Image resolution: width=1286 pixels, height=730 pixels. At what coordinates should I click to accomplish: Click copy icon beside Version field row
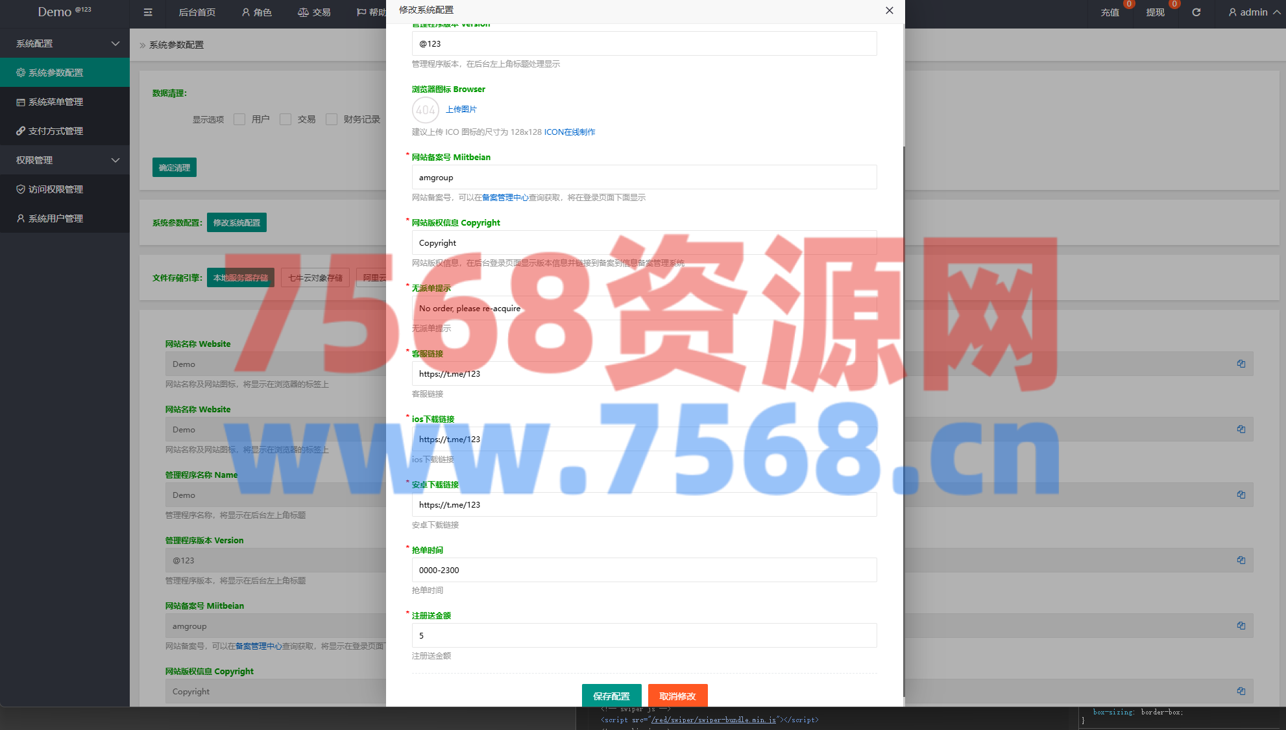point(1241,560)
